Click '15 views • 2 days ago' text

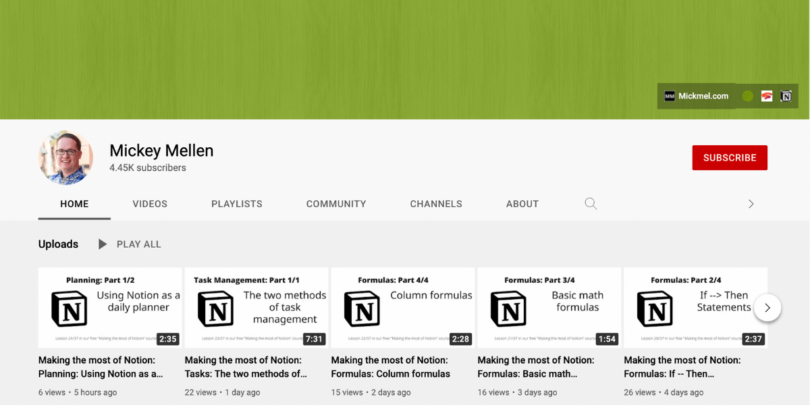tap(371, 392)
